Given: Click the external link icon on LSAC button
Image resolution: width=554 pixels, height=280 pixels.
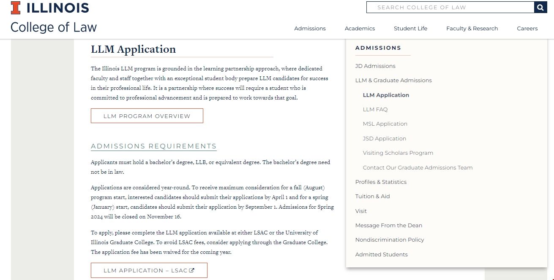Looking at the screenshot, I should tap(191, 270).
